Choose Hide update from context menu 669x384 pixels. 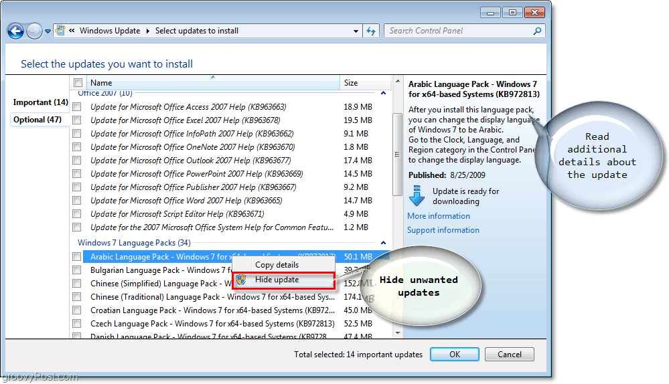click(x=284, y=280)
